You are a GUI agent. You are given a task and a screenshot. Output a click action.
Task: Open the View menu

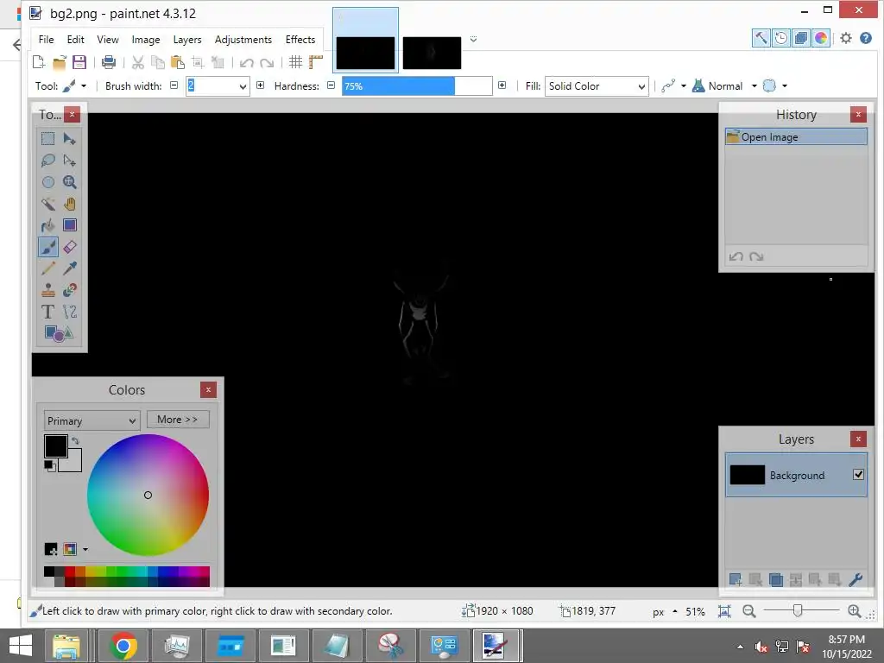point(108,40)
